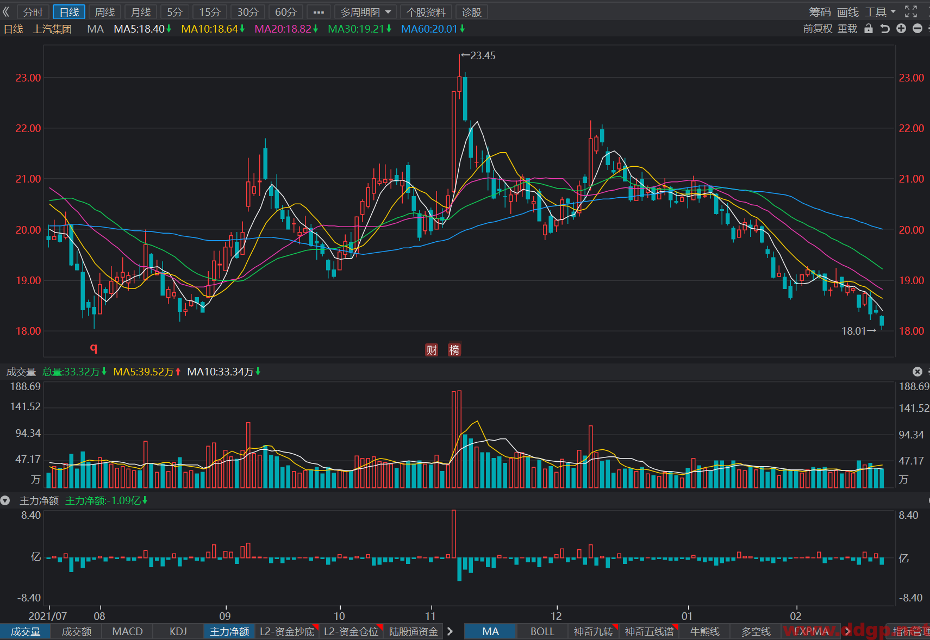Image resolution: width=930 pixels, height=640 pixels.
Task: Expand the 主力净额 panel dropdown arrow
Action: click(x=5, y=500)
